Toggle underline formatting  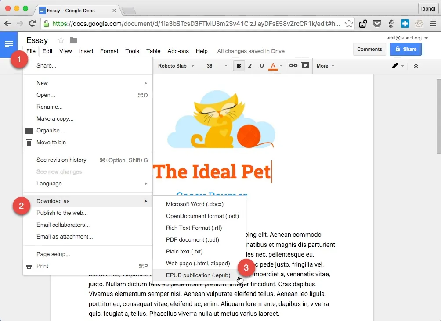point(261,66)
